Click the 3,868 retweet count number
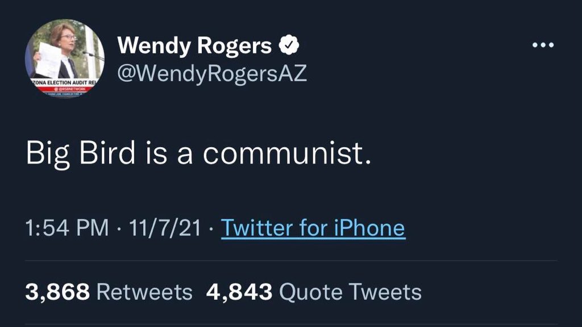Viewport: 582px width, 327px height. tap(57, 292)
